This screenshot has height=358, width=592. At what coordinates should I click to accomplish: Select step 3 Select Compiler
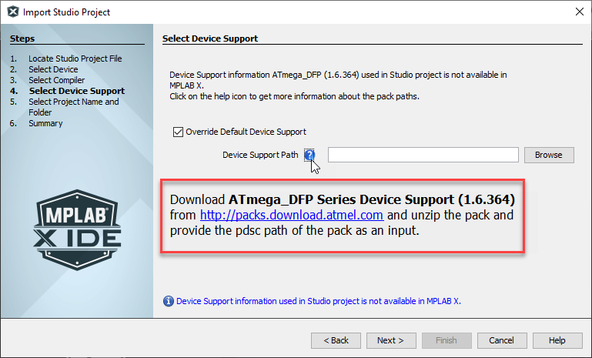[56, 80]
